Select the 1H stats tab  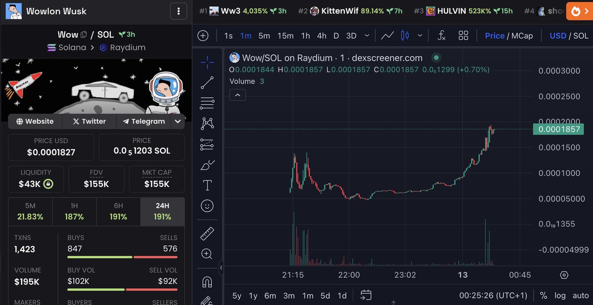click(x=74, y=212)
